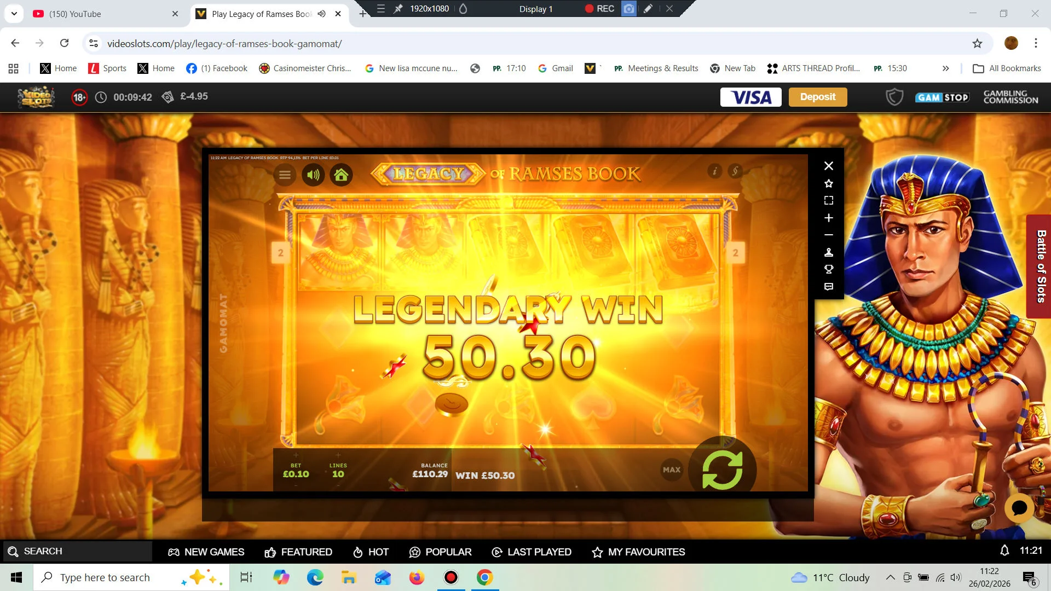Open NEW GAMES menu
The image size is (1051, 591).
pos(206,552)
